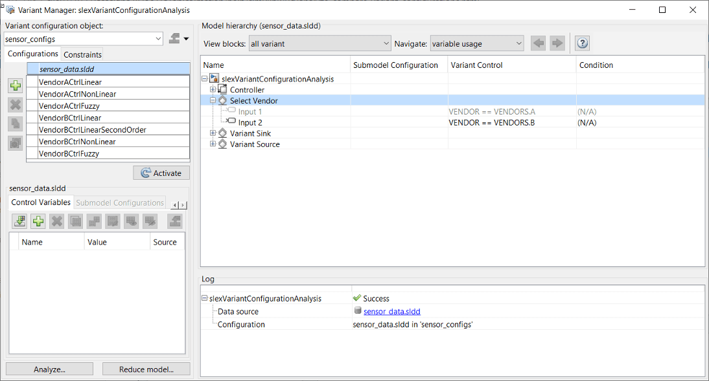The image size is (709, 381).
Task: Click the set default configuration icon beside VendorBCtrlNonLinear
Action: pyautogui.click(x=16, y=143)
